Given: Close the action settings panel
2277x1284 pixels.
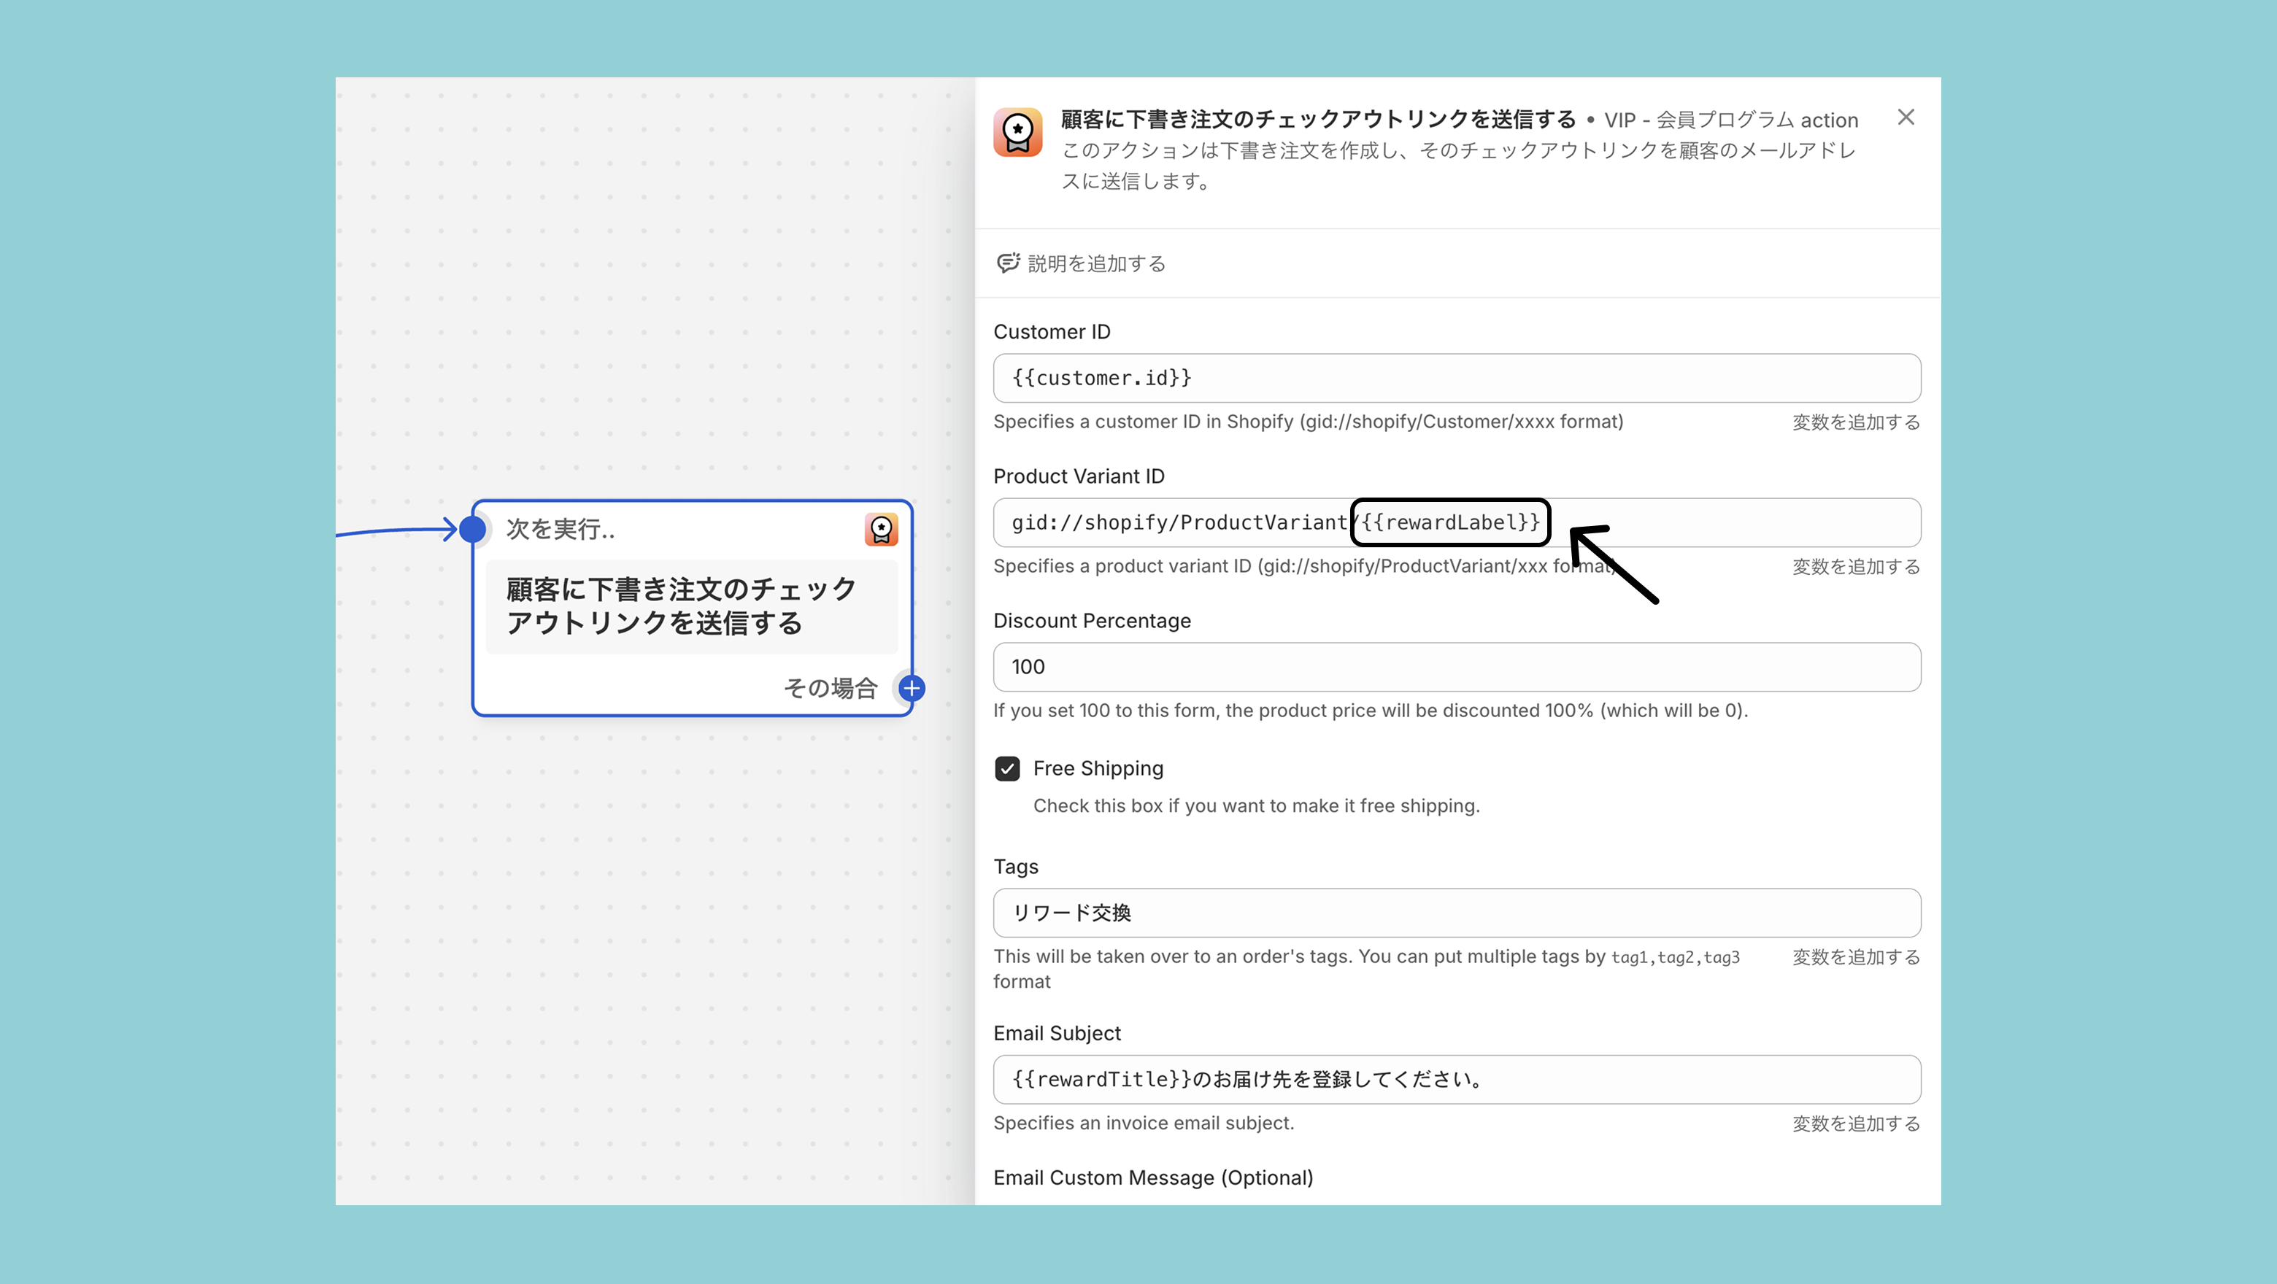Looking at the screenshot, I should tap(1906, 117).
